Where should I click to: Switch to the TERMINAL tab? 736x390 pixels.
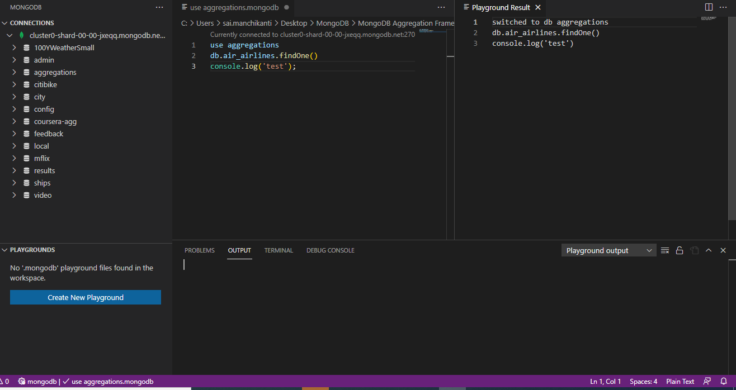pos(279,250)
